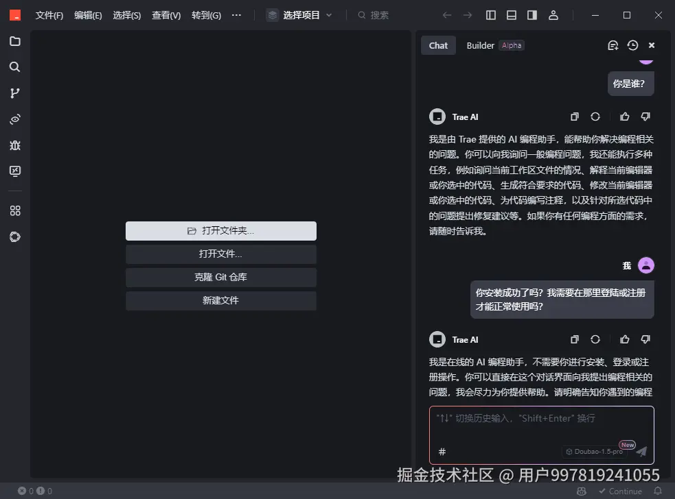Open Source Control from the sidebar
This screenshot has width=675, height=499.
[15, 93]
